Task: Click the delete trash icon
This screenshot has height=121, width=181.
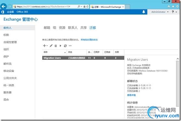Action: [x=56, y=46]
